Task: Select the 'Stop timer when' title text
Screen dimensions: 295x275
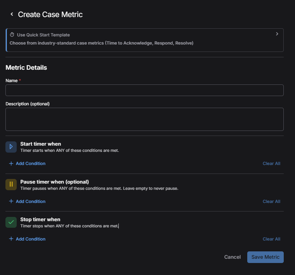Action: (x=40, y=220)
